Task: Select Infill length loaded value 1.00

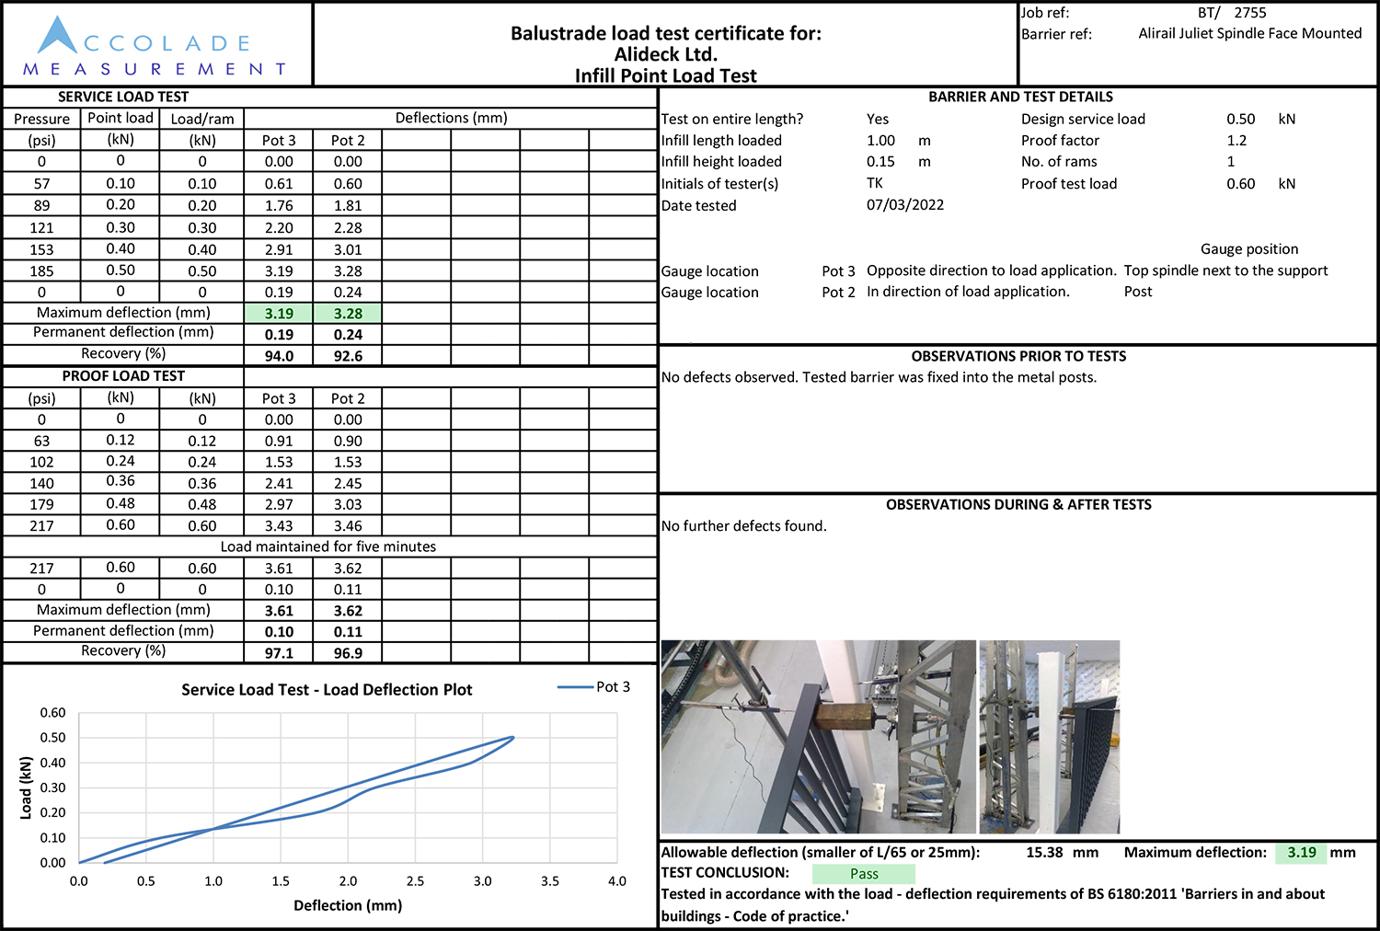Action: (880, 141)
